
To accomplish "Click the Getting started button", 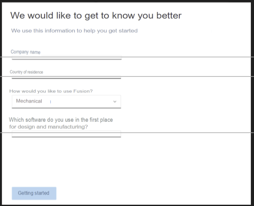I will click(x=34, y=193).
